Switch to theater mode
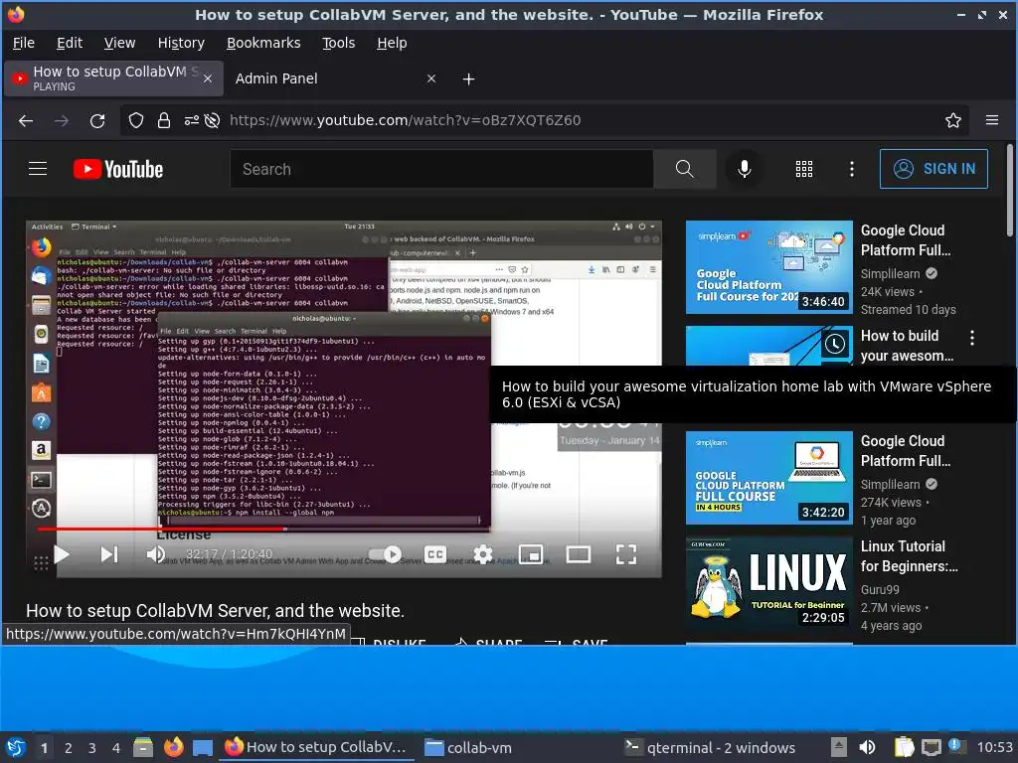Screen dimensions: 1018x763 tap(578, 554)
